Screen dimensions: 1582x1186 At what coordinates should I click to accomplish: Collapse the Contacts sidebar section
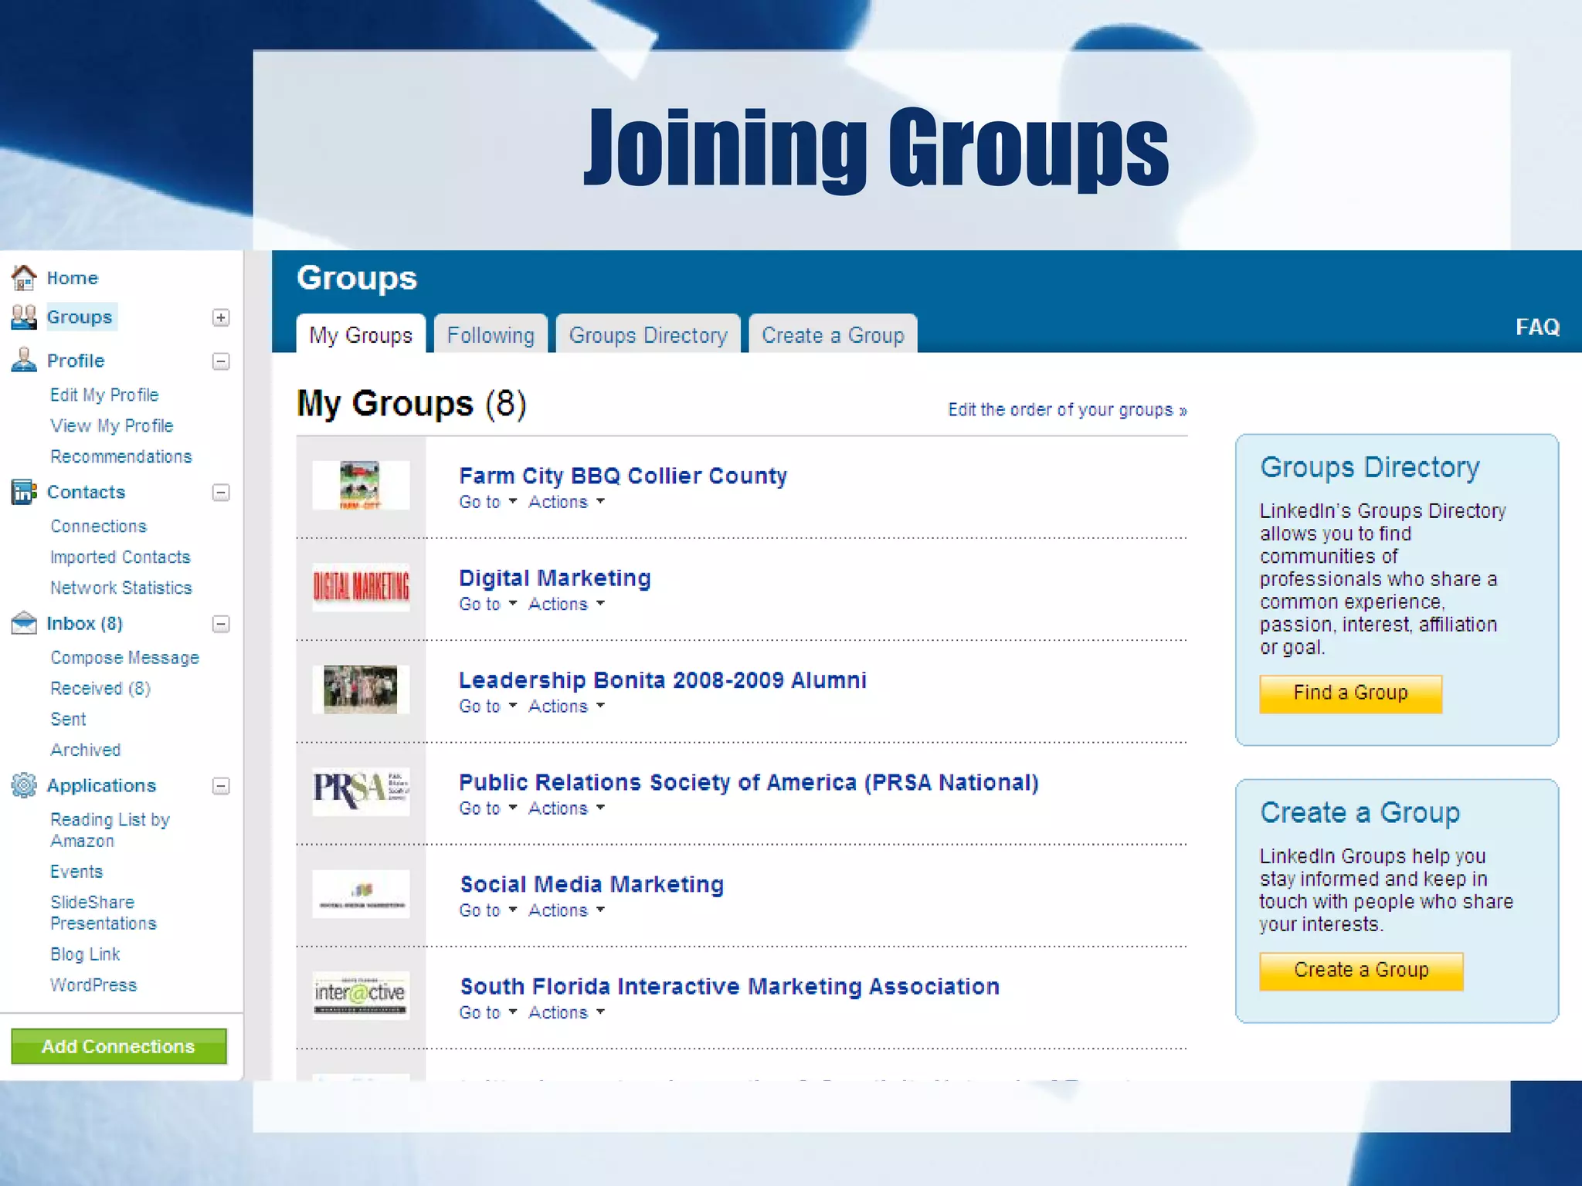click(x=221, y=493)
